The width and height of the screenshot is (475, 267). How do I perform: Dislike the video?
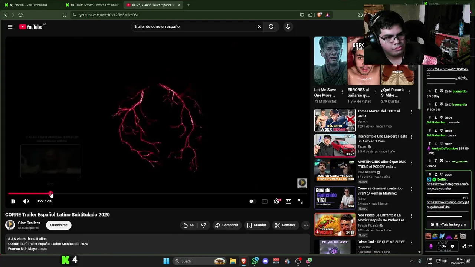(x=203, y=225)
